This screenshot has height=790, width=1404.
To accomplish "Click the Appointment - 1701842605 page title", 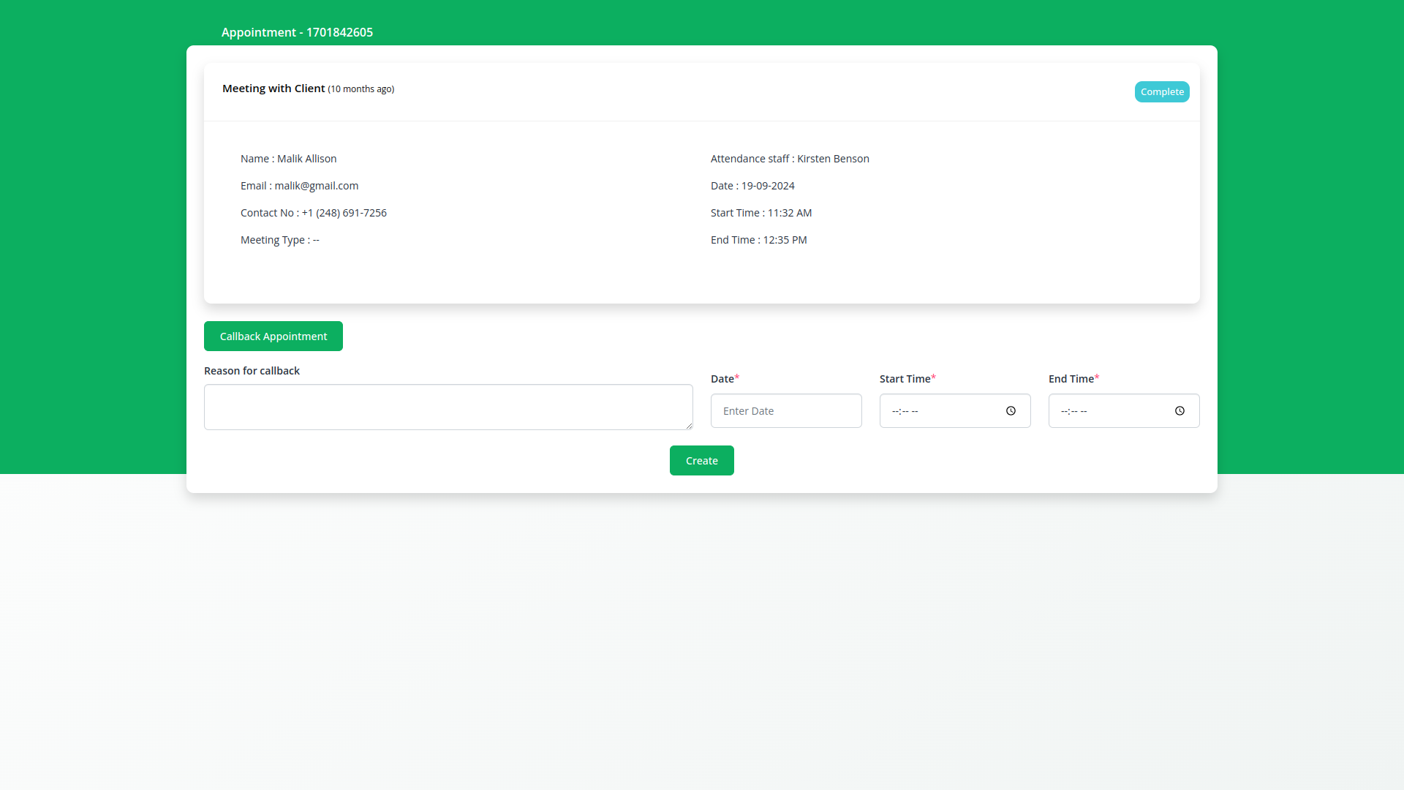I will click(x=297, y=32).
